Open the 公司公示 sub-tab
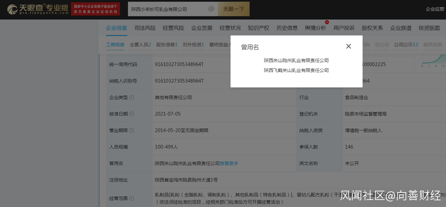Viewport: 446px width, 207px height. [406, 45]
